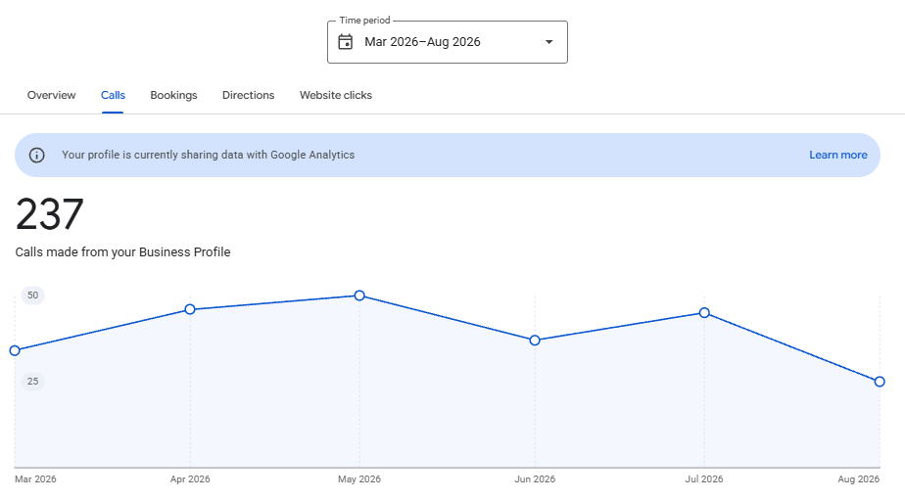905x500 pixels.
Task: Expand the Time period dropdown arrow
Action: [548, 42]
